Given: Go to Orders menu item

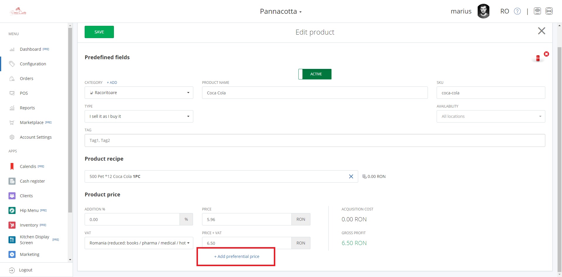Looking at the screenshot, I should [x=27, y=79].
